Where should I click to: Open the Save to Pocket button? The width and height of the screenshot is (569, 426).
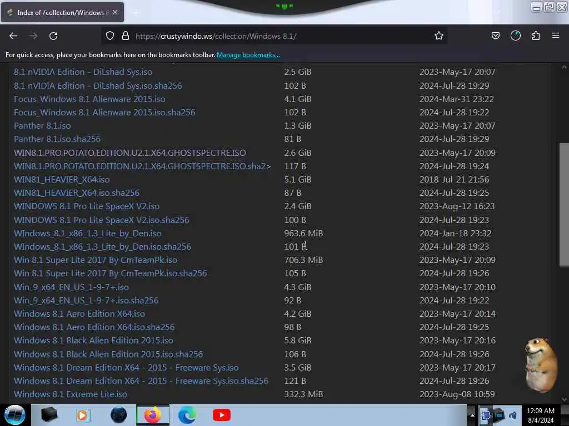pos(495,36)
